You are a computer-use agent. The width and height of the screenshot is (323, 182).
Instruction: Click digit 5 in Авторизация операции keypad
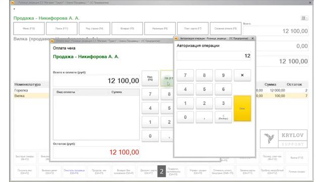coord(204,89)
